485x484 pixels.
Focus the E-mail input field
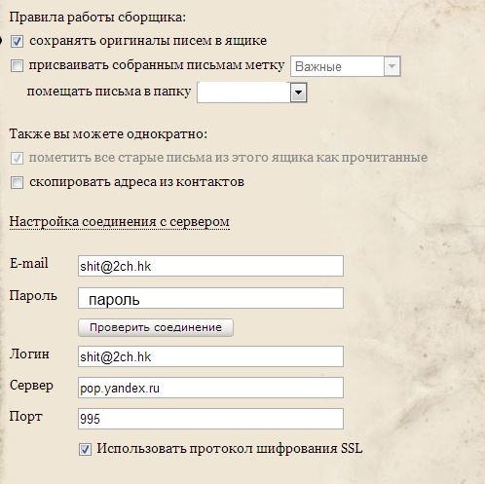pyautogui.click(x=210, y=266)
